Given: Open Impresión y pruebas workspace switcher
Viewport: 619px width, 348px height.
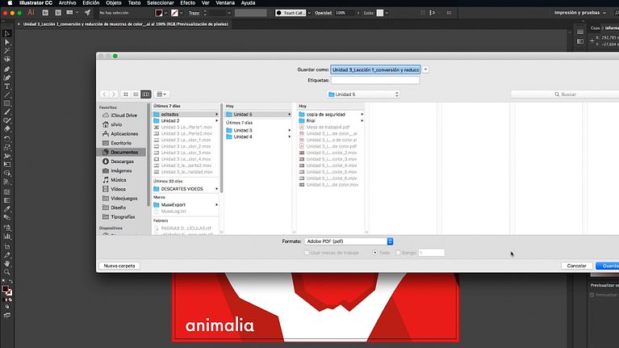Looking at the screenshot, I should tap(579, 13).
